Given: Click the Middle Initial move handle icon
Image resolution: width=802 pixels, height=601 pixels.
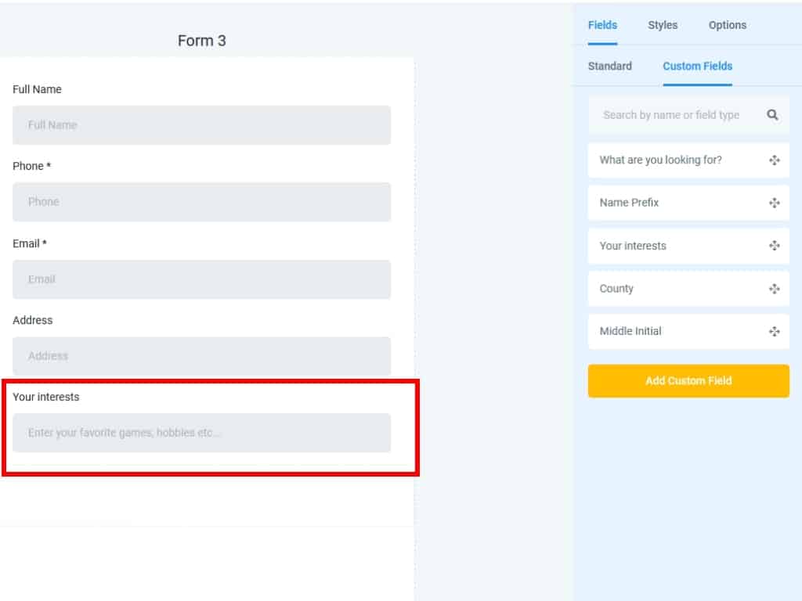Looking at the screenshot, I should [774, 332].
